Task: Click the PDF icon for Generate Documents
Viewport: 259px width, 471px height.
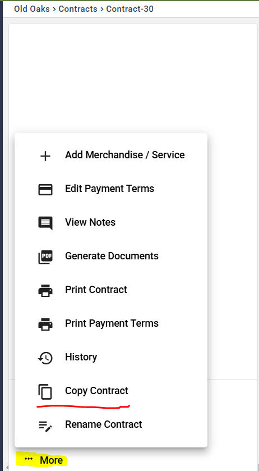Action: click(45, 257)
